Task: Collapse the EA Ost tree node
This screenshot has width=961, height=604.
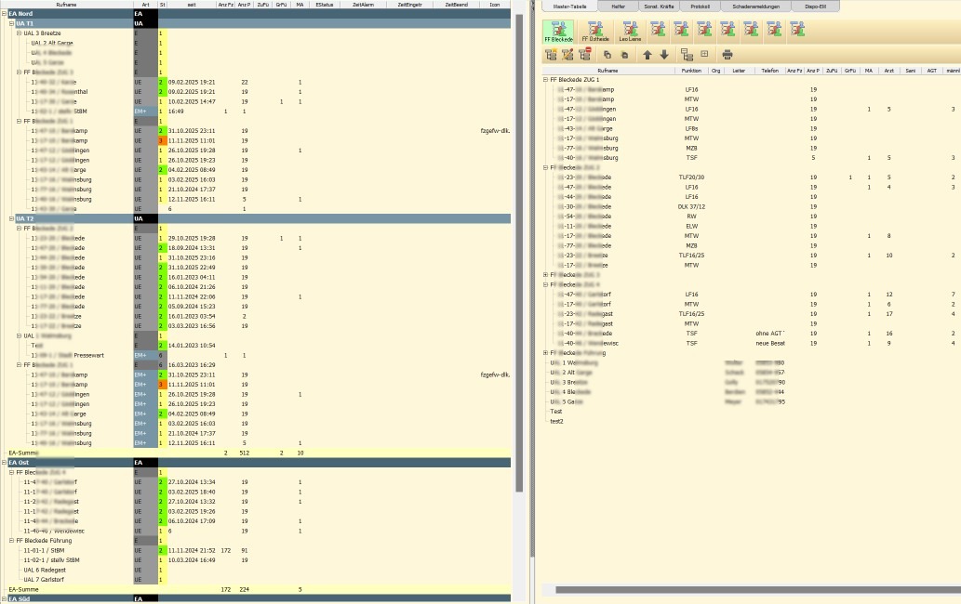Action: (4, 462)
